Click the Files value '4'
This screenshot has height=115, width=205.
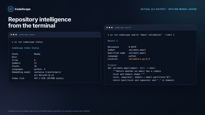tap(35, 60)
